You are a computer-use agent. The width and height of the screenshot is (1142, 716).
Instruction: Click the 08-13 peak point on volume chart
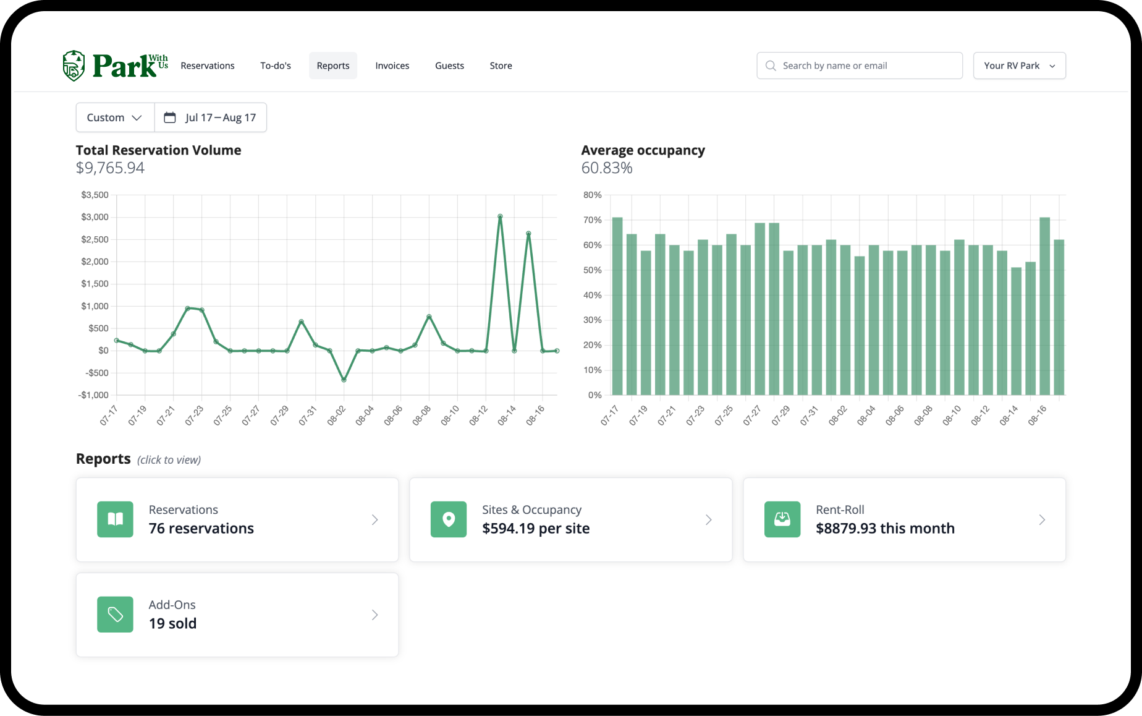click(500, 216)
